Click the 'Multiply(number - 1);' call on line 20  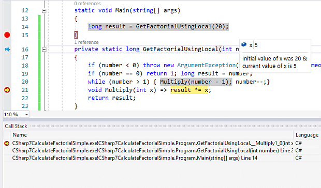196,82
